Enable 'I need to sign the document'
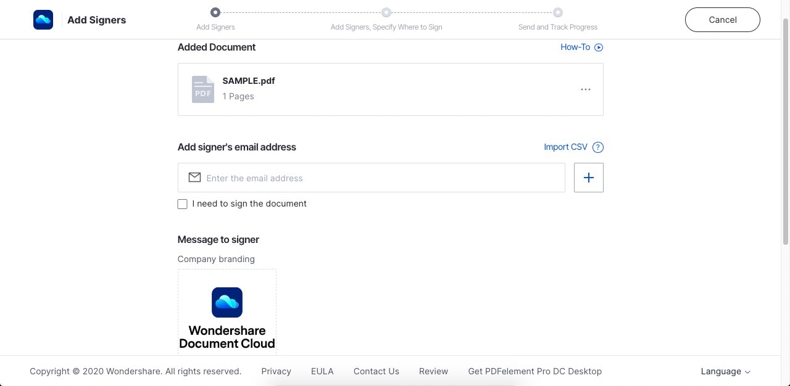The height and width of the screenshot is (386, 790). [x=183, y=204]
